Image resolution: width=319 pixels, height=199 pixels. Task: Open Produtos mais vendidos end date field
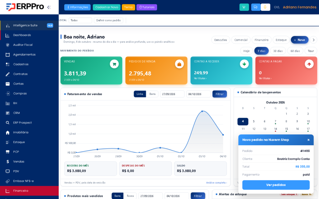click(x=177, y=196)
